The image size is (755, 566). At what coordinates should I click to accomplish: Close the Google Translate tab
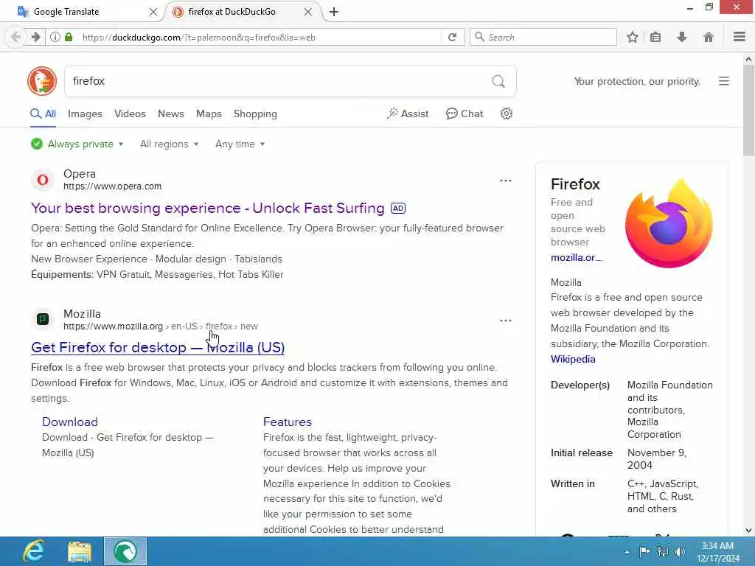pyautogui.click(x=153, y=12)
